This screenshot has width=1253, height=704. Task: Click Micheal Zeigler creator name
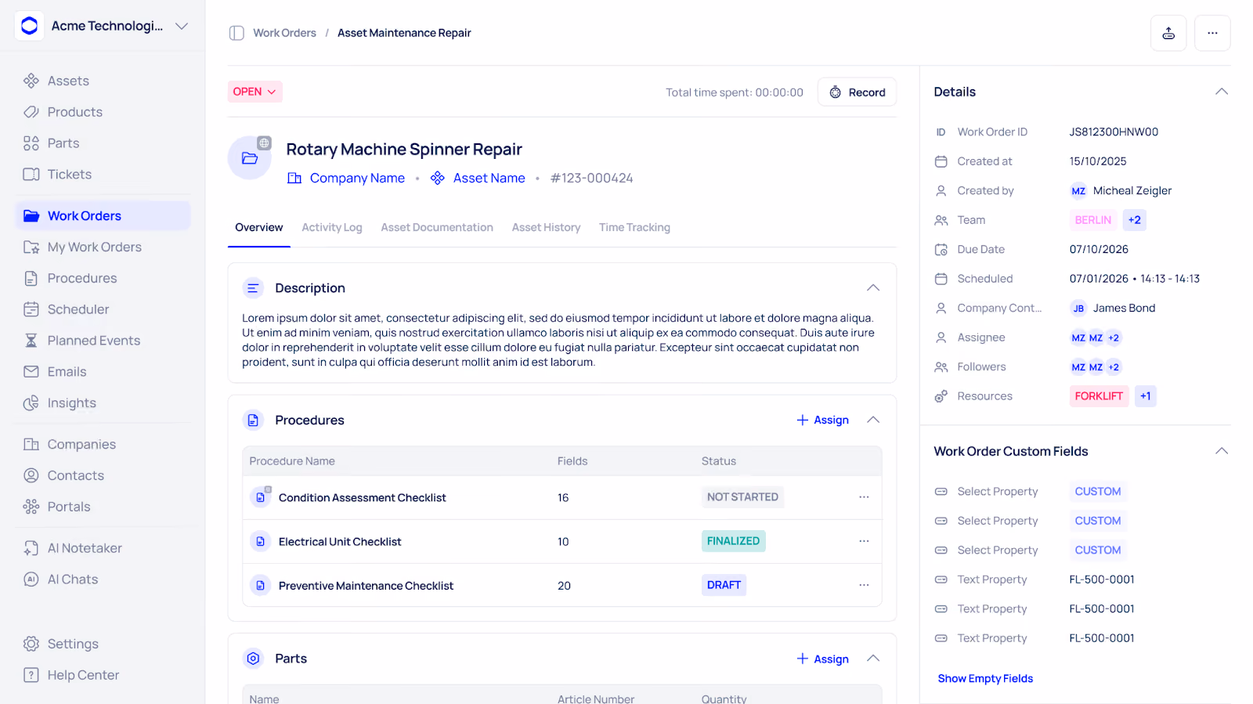click(1132, 190)
